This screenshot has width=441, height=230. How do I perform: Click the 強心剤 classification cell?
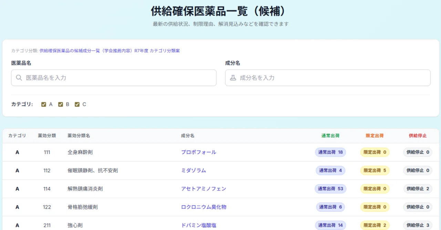point(75,225)
